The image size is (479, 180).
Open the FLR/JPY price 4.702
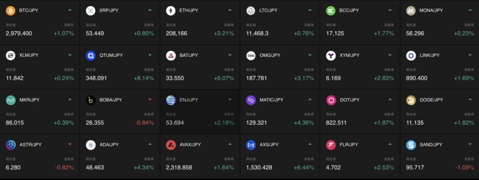coord(333,167)
